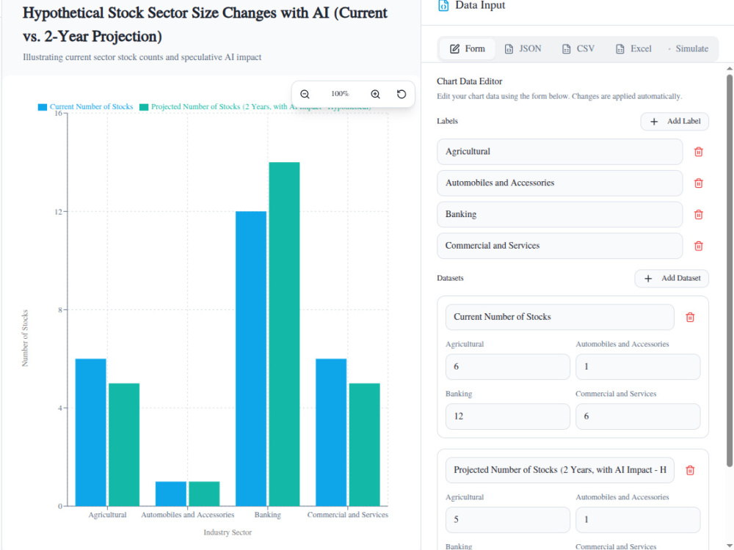Open the Simulate tab
Viewport: 734px width, 550px height.
coord(688,48)
